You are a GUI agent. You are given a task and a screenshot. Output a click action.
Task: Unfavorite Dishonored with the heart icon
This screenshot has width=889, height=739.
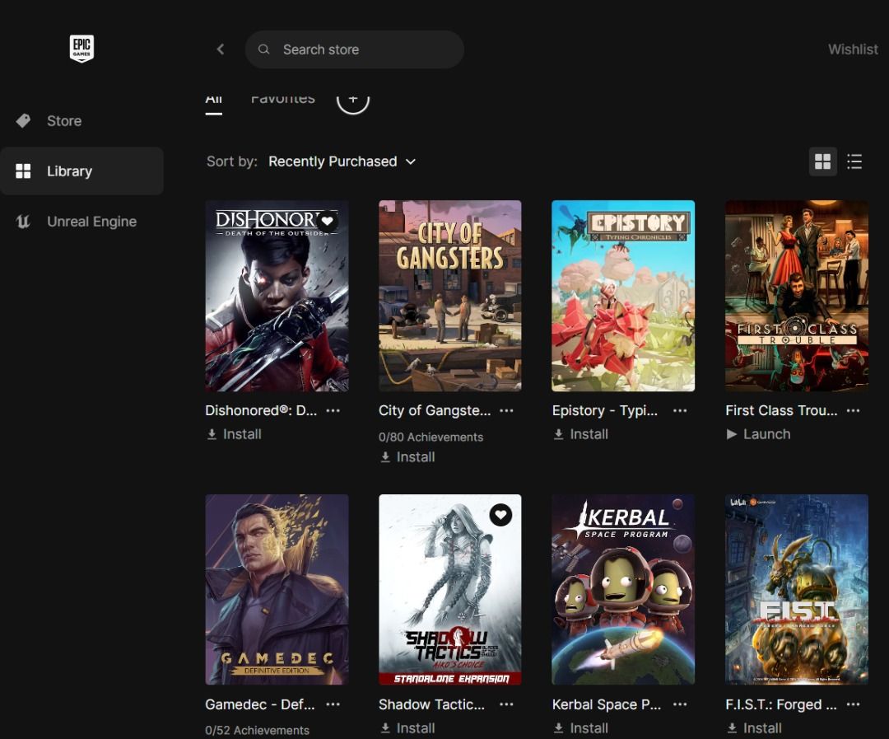(x=328, y=222)
